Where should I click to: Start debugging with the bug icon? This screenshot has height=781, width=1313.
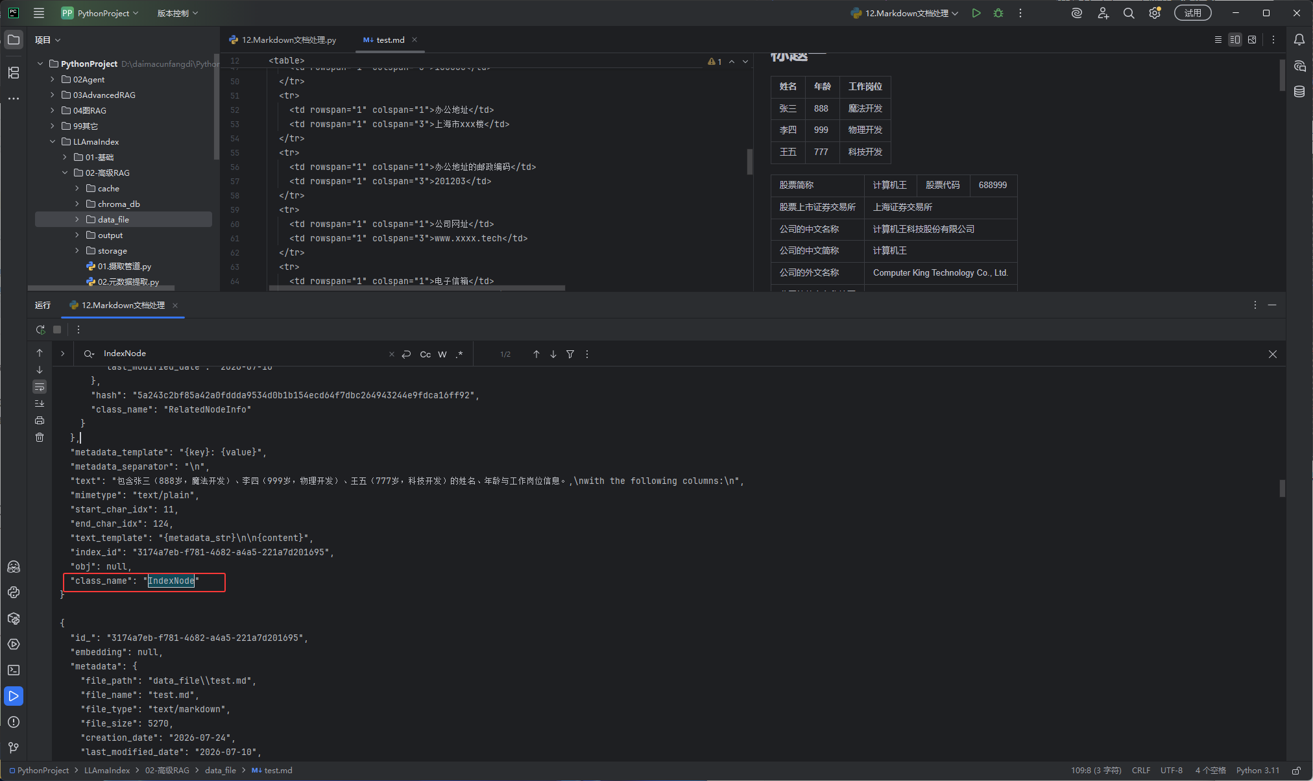998,13
